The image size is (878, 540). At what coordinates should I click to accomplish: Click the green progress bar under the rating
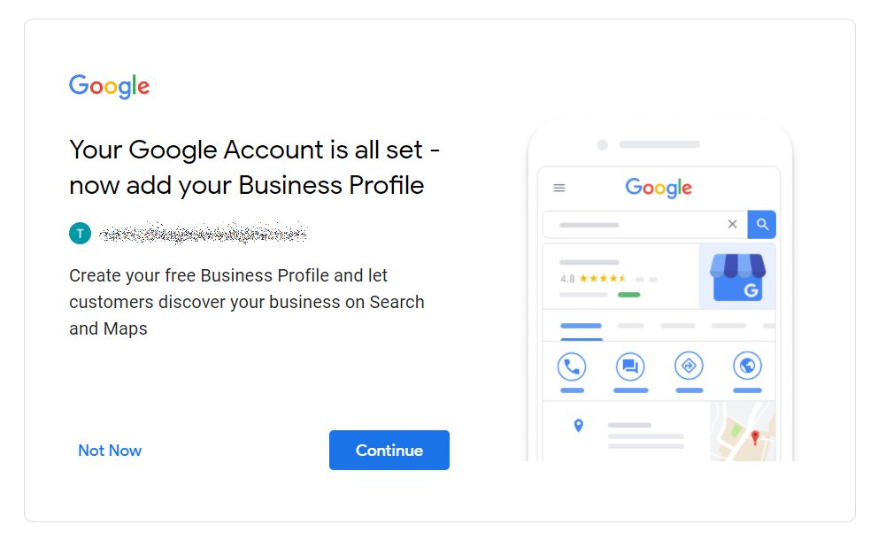click(628, 293)
